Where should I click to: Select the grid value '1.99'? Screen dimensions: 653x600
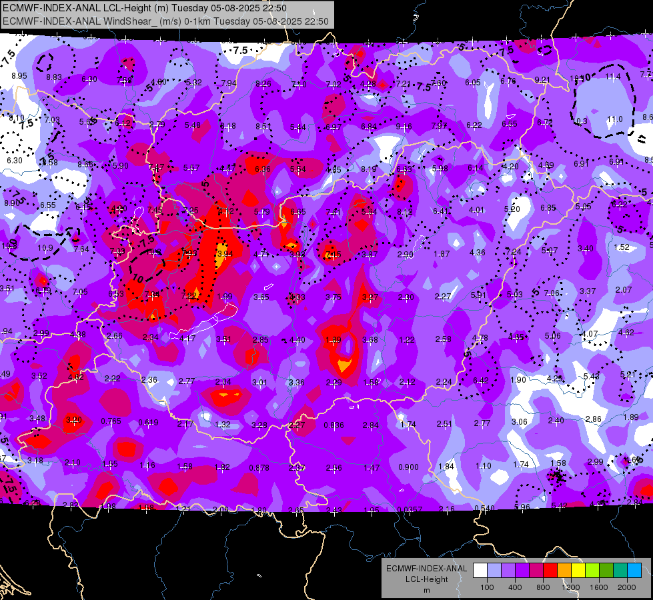[225, 297]
